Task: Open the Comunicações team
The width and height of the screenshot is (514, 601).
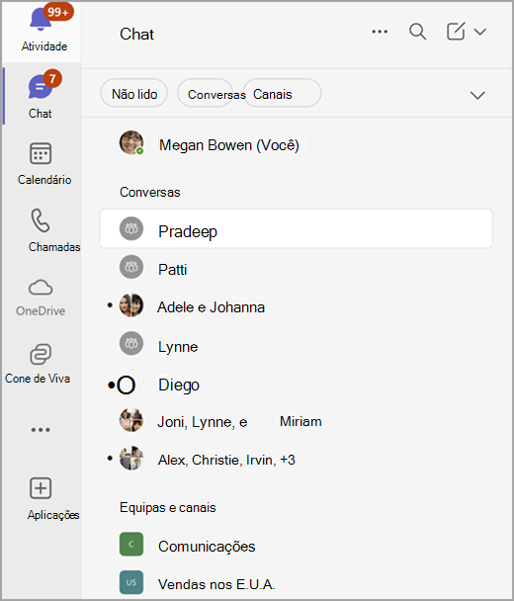Action: click(296, 546)
